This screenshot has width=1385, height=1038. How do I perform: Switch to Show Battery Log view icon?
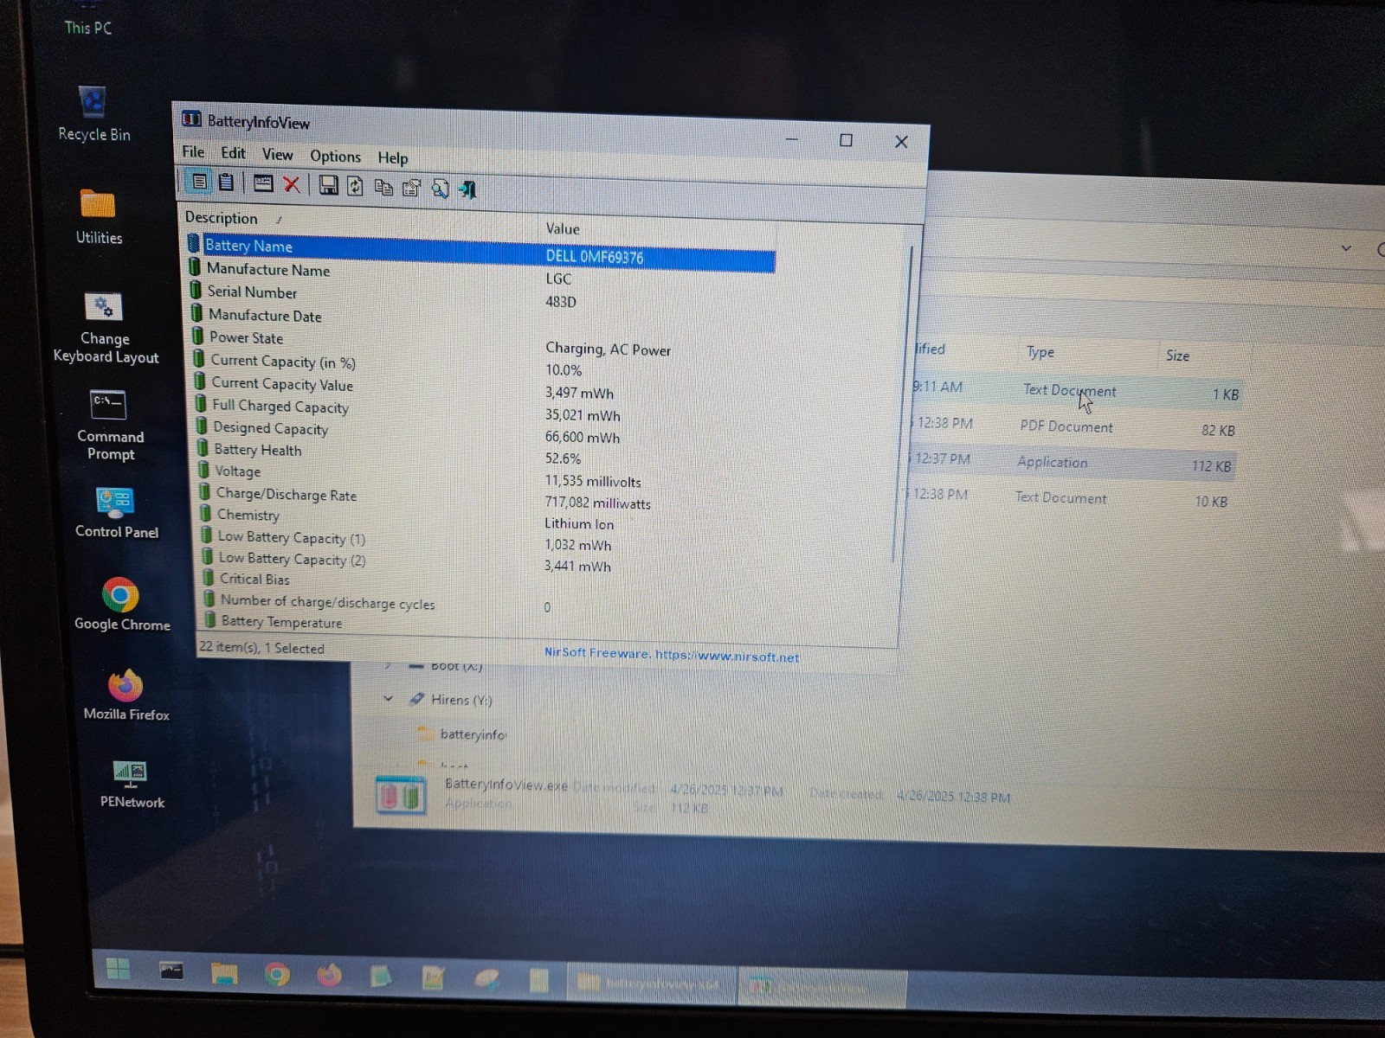(226, 183)
